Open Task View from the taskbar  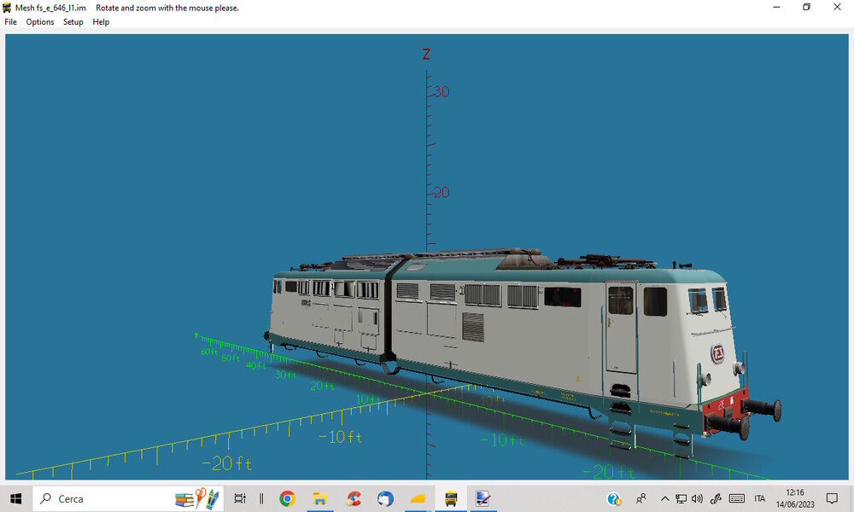pyautogui.click(x=240, y=498)
